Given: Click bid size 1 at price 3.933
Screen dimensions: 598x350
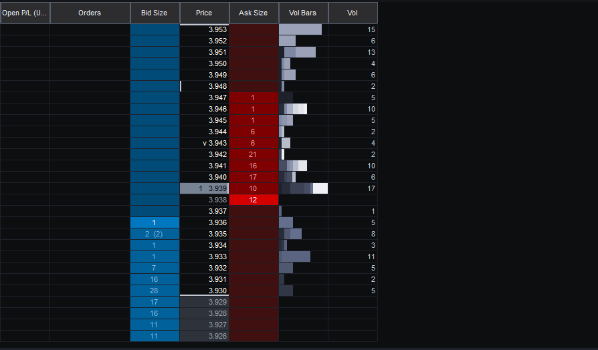Looking at the screenshot, I should point(155,256).
